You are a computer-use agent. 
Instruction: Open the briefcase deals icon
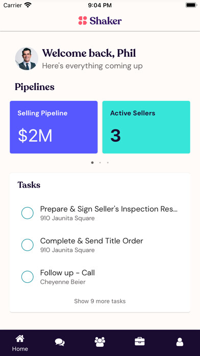click(140, 342)
